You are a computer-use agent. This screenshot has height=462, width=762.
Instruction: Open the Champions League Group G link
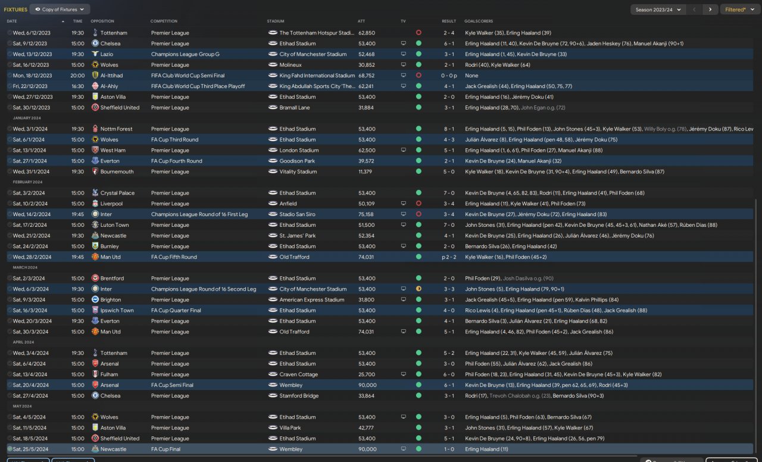pos(185,54)
